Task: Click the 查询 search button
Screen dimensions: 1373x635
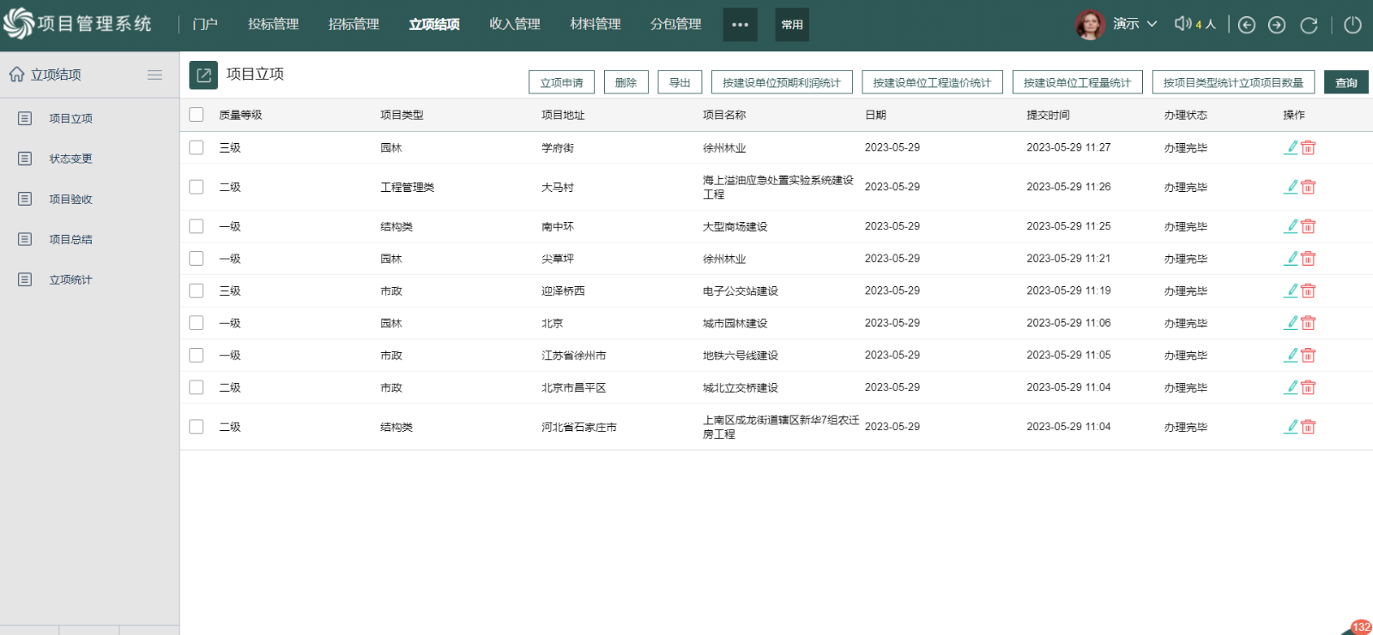Action: point(1346,82)
